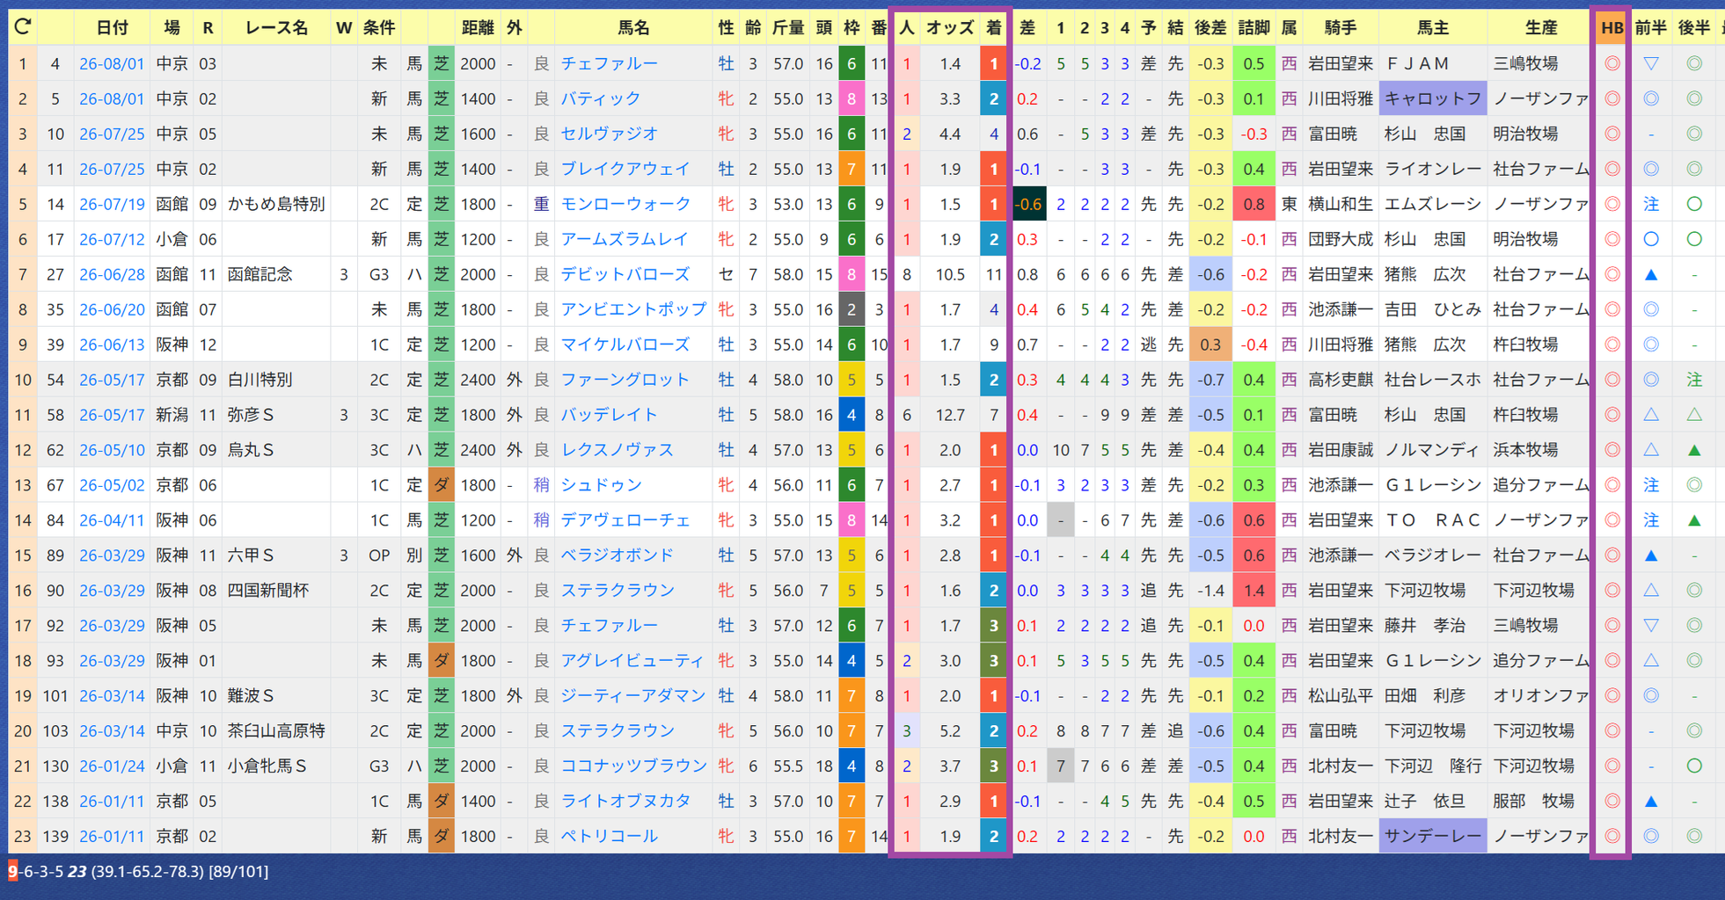Click jockey 松山弘平 cell
Image resolution: width=1725 pixels, height=900 pixels.
click(1340, 695)
